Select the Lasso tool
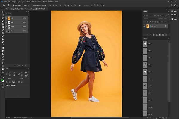This screenshot has width=179, height=119. tap(3, 18)
